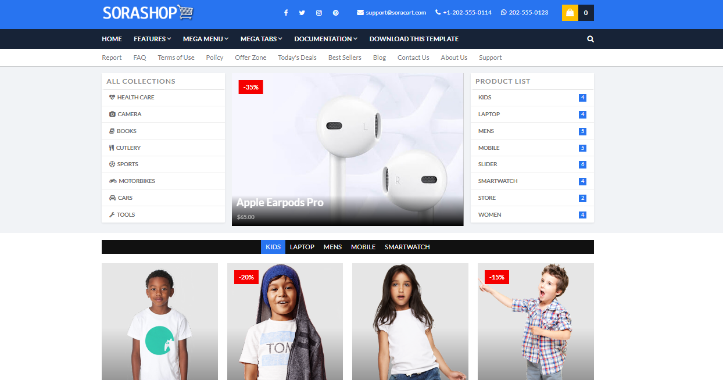723x380 pixels.
Task: Click the +1-202-555-0114 phone number
Action: pos(467,13)
